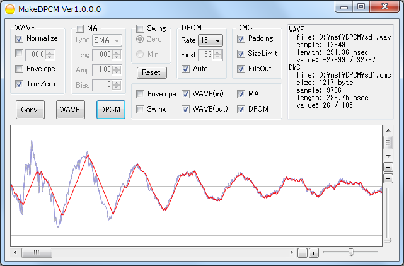Click the First field stepper arrows
Image resolution: width=404 pixels, height=266 pixels.
(217, 55)
